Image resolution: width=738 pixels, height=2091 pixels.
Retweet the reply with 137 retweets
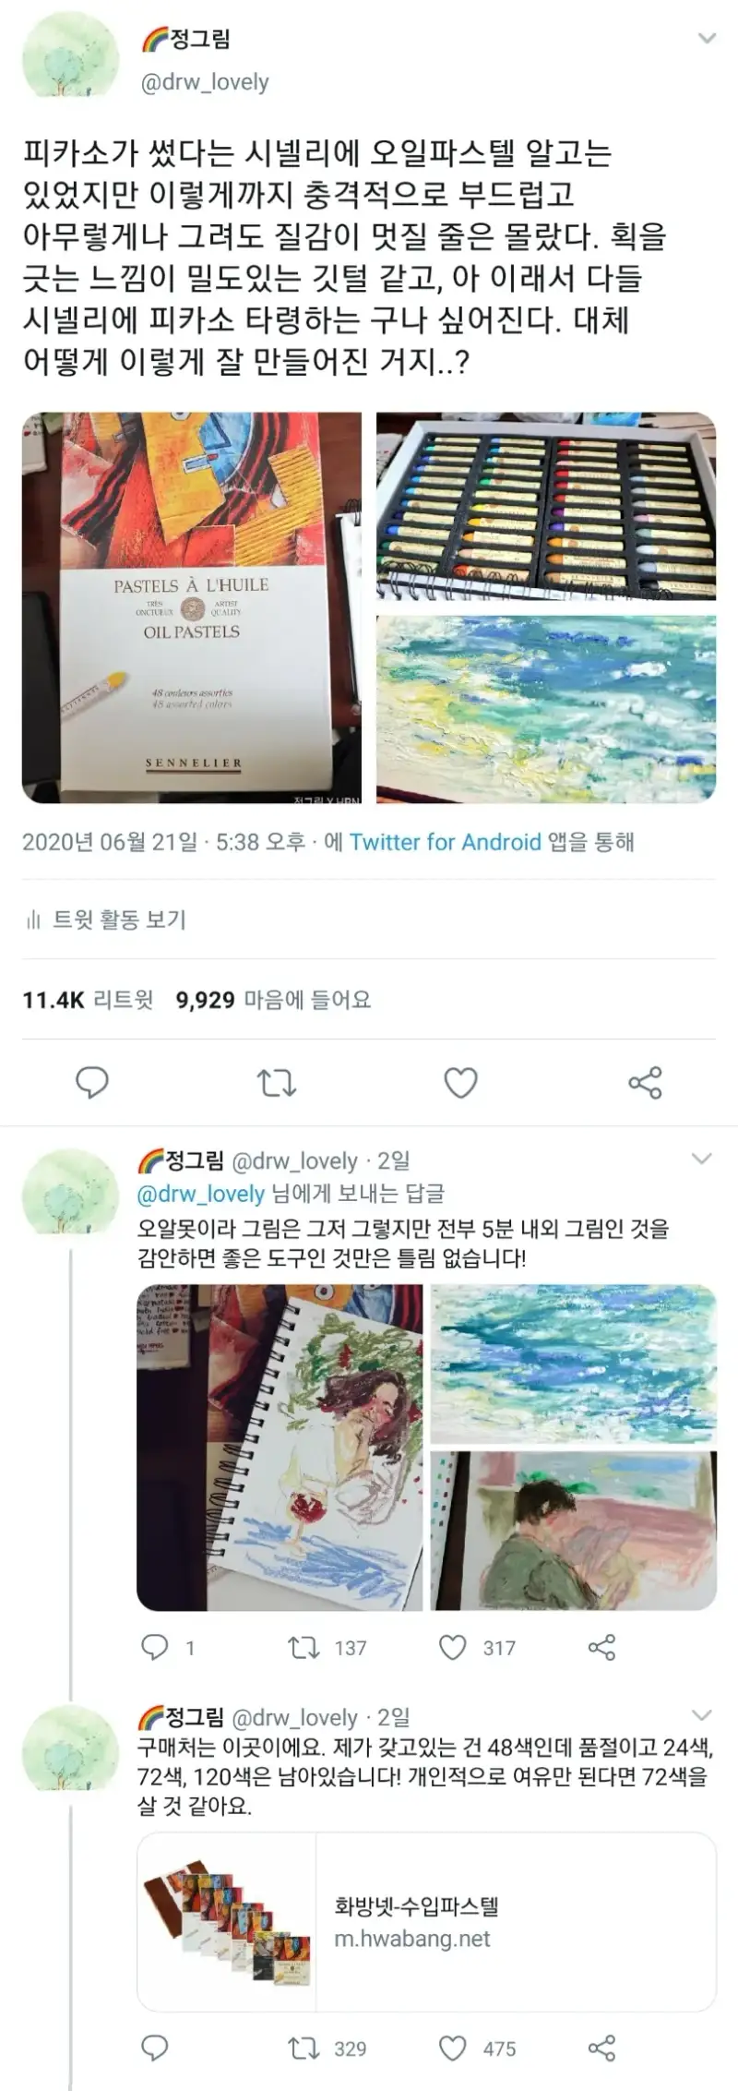point(327,1648)
